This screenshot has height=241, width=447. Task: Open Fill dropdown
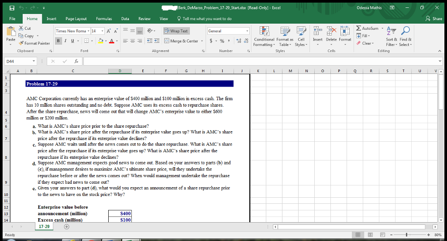pos(363,36)
